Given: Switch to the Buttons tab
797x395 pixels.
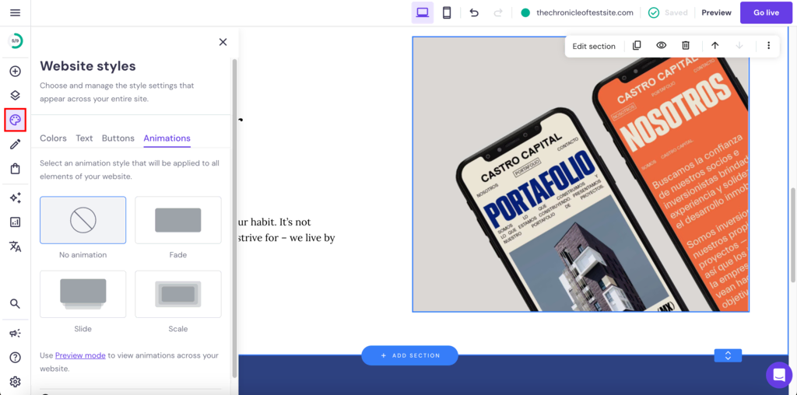Looking at the screenshot, I should (x=118, y=138).
